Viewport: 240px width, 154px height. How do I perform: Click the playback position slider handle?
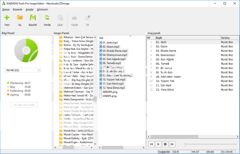tap(185, 144)
